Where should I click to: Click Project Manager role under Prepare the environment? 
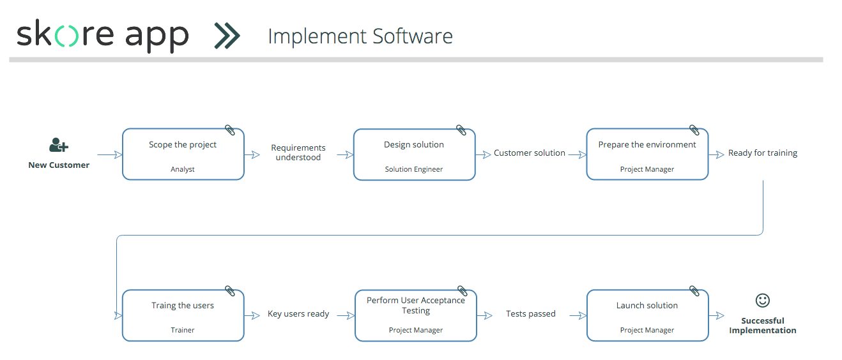647,170
